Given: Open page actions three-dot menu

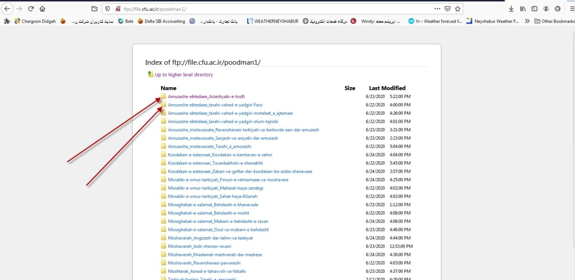Looking at the screenshot, I should [437, 9].
